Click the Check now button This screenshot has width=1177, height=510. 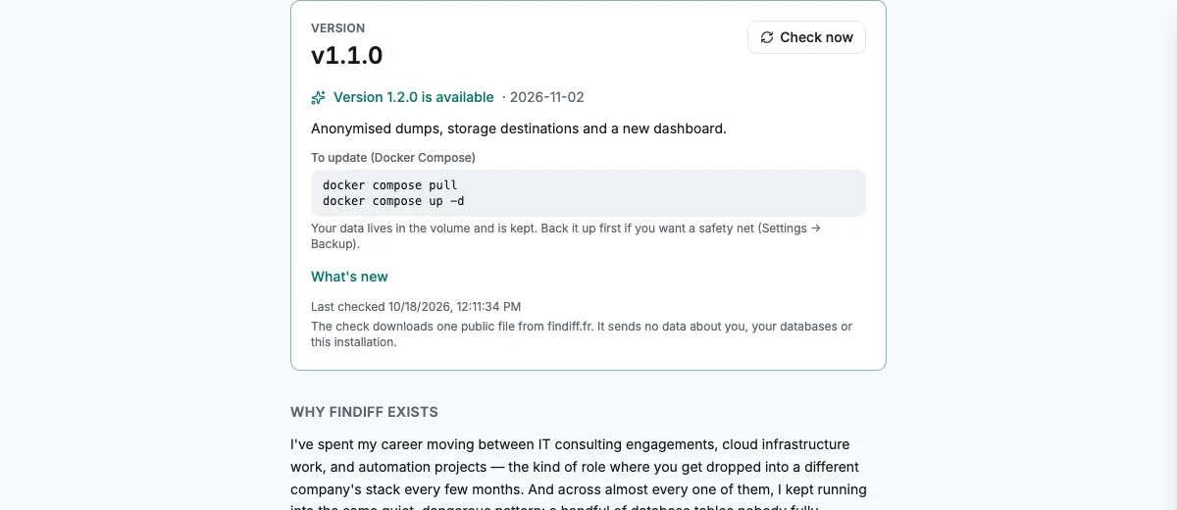pyautogui.click(x=806, y=37)
